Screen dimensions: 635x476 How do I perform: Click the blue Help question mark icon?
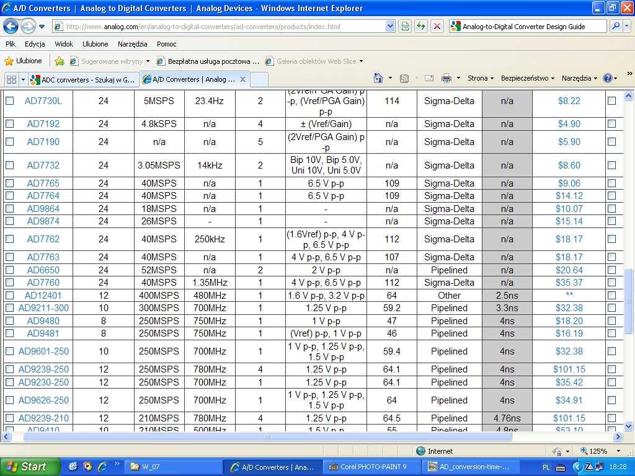(x=608, y=78)
